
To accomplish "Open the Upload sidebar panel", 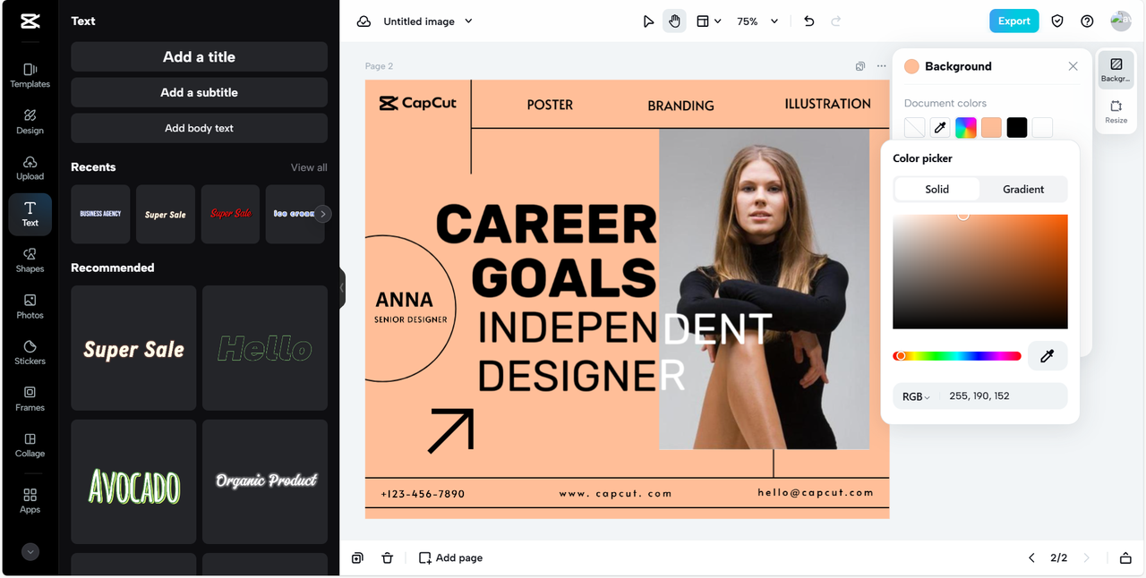I will click(30, 168).
